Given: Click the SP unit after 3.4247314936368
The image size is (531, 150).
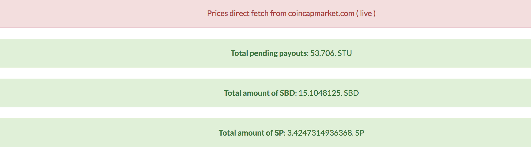Looking at the screenshot, I should coord(360,133).
